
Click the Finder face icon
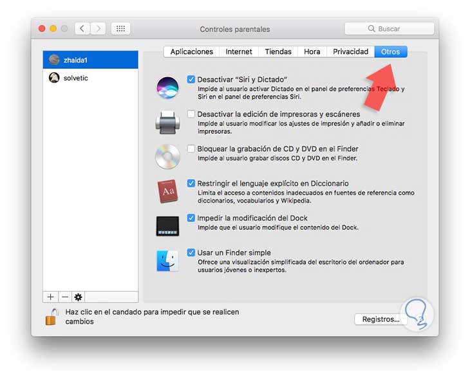click(x=167, y=261)
